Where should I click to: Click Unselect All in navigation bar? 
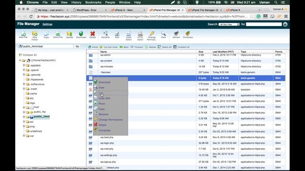(x=182, y=47)
